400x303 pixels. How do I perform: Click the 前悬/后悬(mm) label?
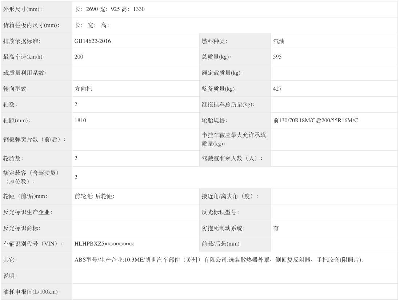[221, 244]
